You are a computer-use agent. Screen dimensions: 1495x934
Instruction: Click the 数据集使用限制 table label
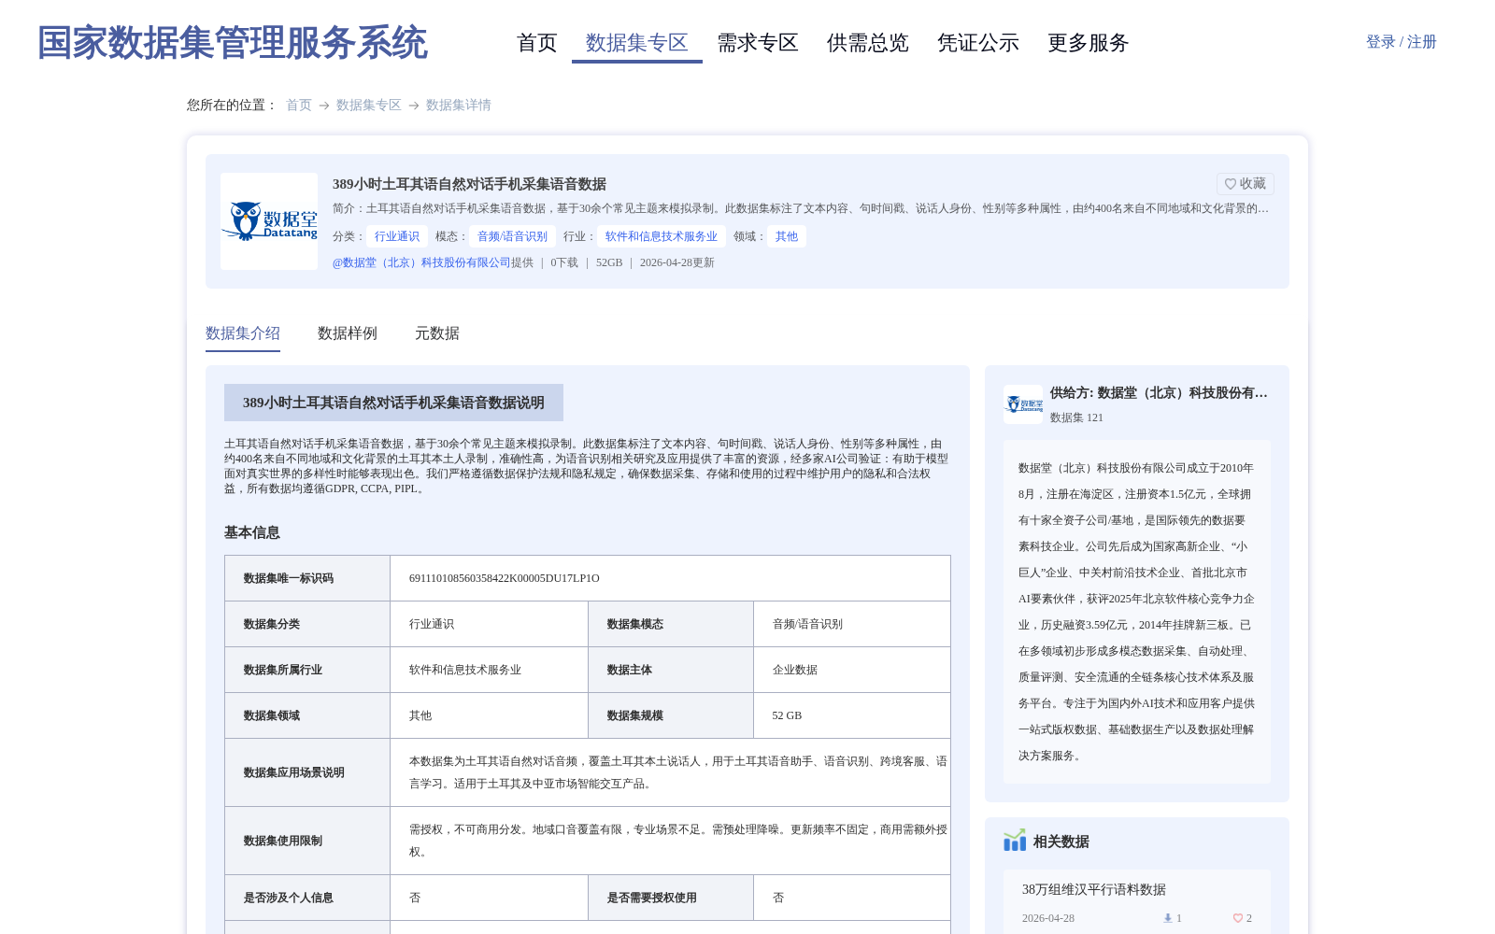pos(283,841)
